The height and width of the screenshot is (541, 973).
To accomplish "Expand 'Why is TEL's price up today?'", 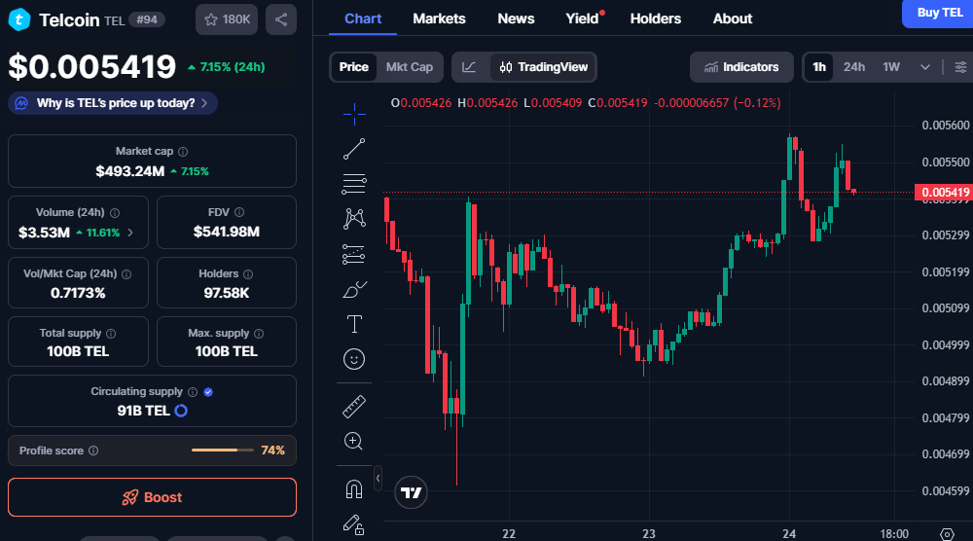I will coord(113,103).
